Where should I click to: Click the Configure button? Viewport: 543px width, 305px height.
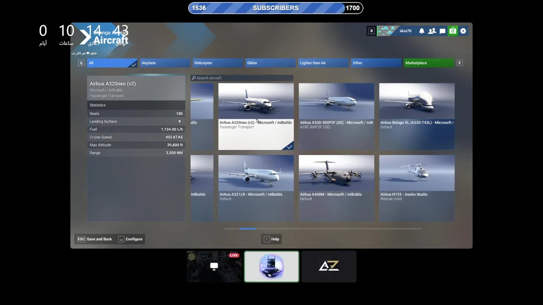click(x=131, y=239)
